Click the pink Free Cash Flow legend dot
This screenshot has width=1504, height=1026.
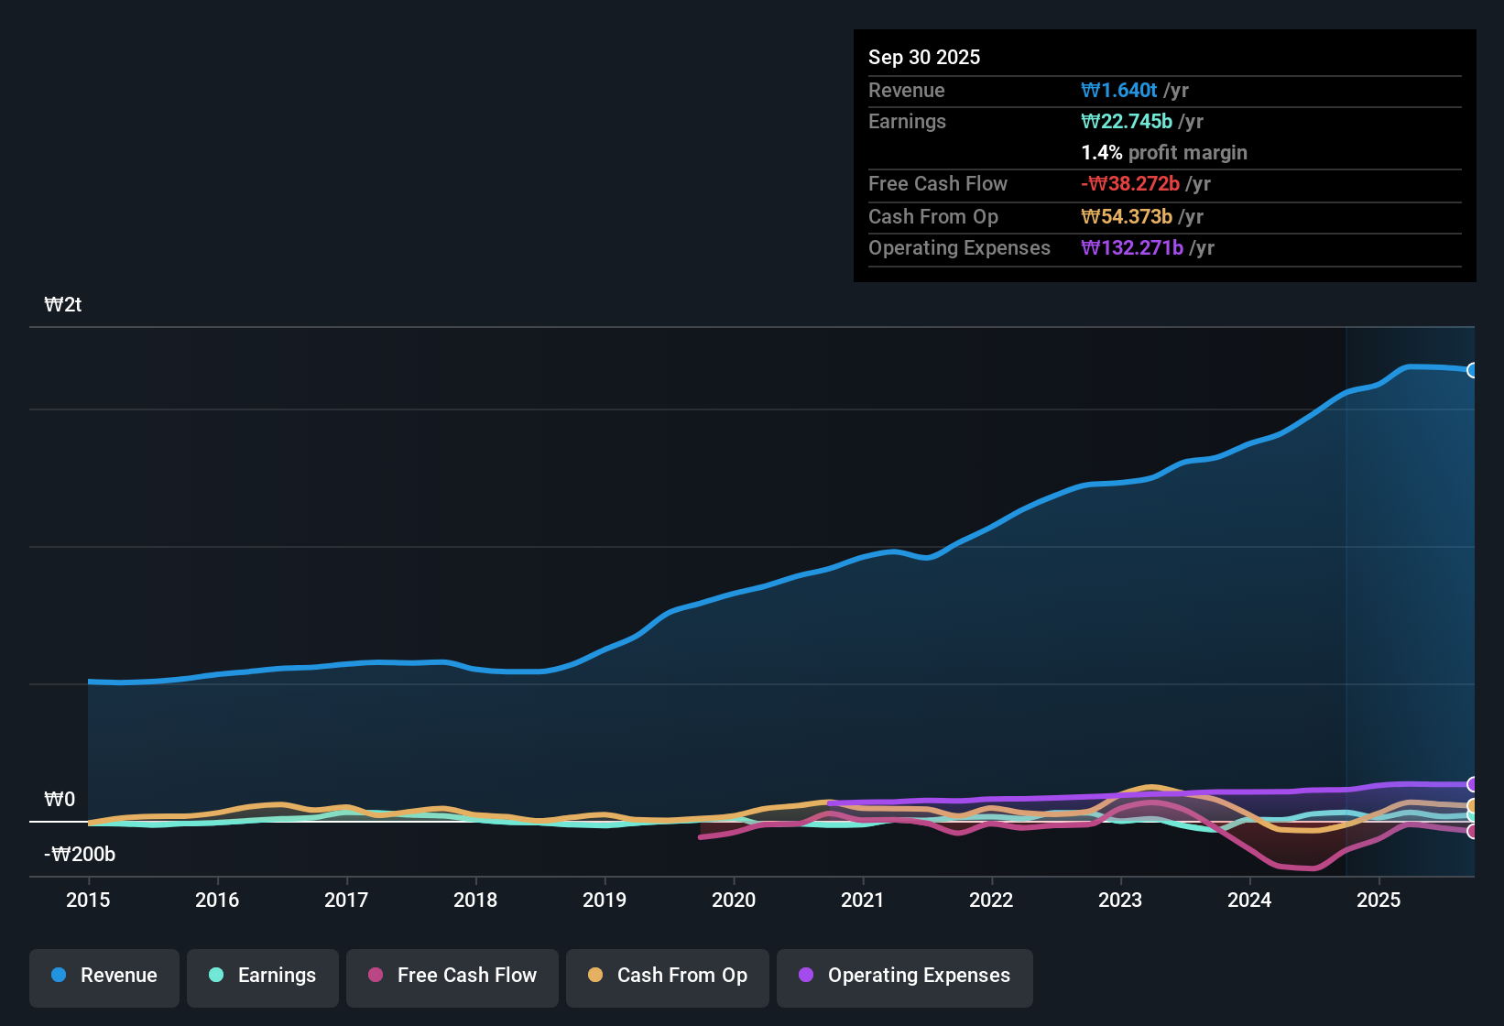375,976
